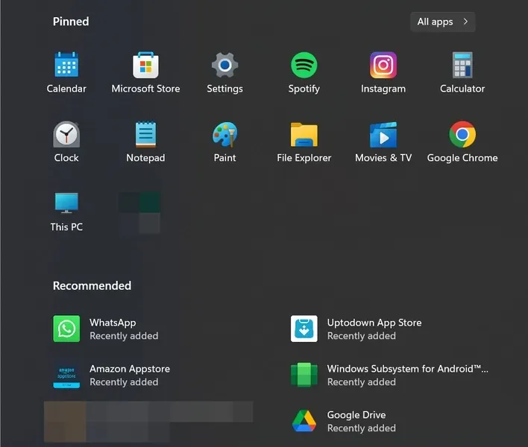Launch Microsoft Store from pinned apps

point(145,65)
